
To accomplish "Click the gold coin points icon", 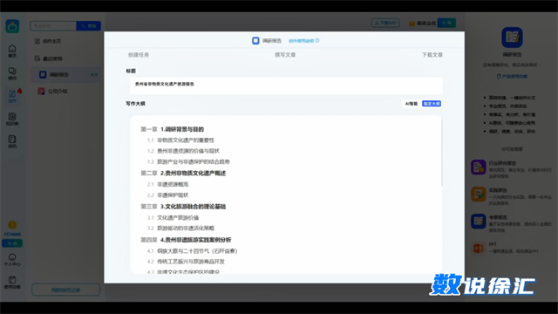I will click(12, 225).
